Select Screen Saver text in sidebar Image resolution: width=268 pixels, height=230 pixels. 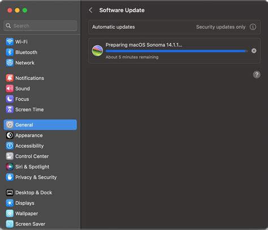point(30,224)
